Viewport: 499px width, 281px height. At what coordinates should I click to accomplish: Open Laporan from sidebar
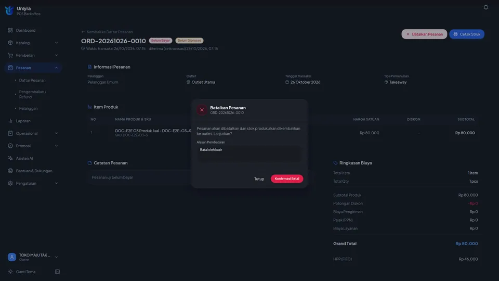point(33,121)
